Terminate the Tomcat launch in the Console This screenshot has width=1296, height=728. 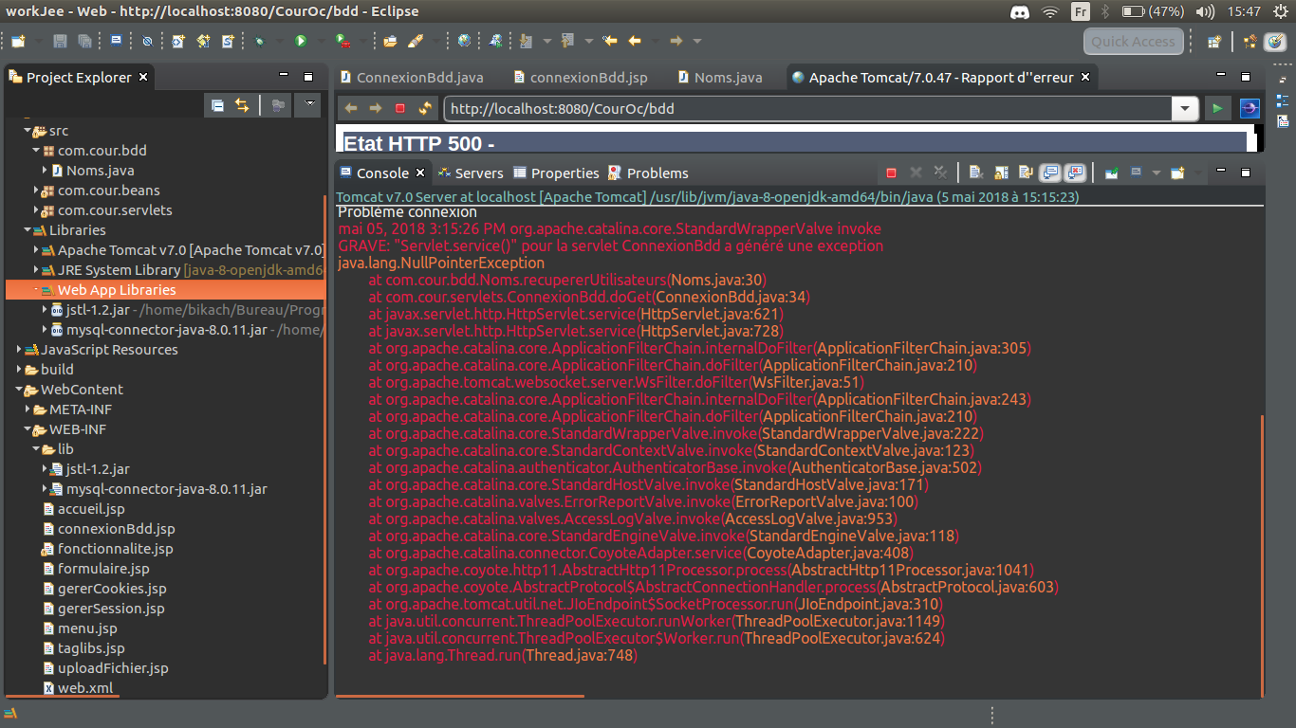[x=891, y=173]
